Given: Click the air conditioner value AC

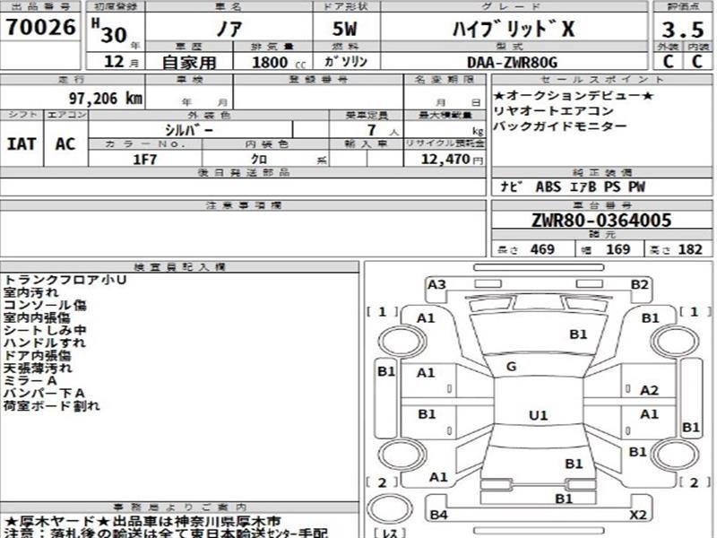Looking at the screenshot, I should tap(65, 144).
